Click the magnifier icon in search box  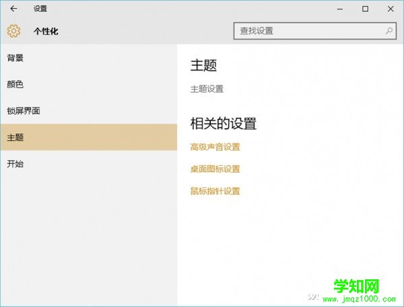(389, 31)
